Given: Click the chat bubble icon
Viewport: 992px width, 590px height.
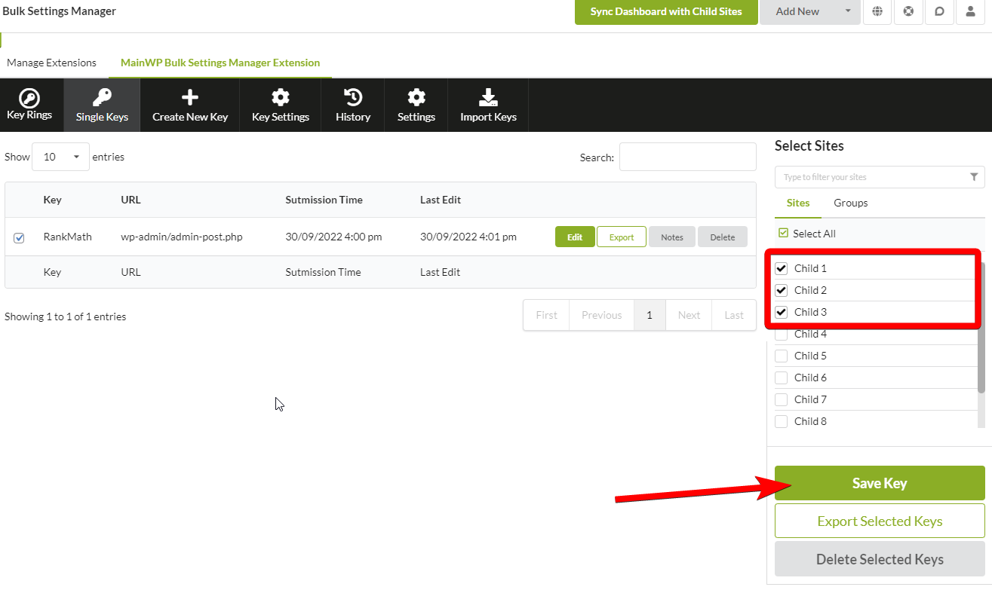Looking at the screenshot, I should click(x=939, y=11).
